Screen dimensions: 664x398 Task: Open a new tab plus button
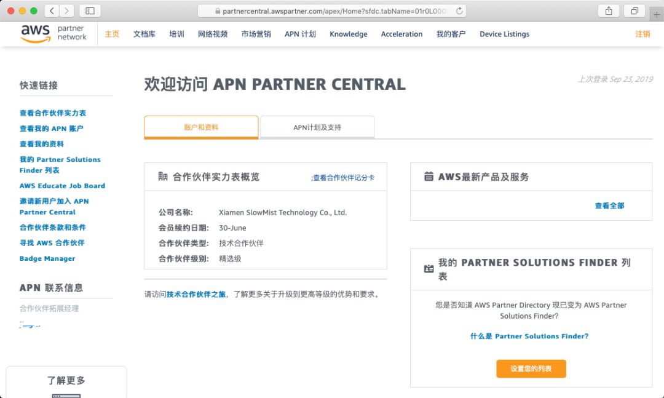(657, 14)
